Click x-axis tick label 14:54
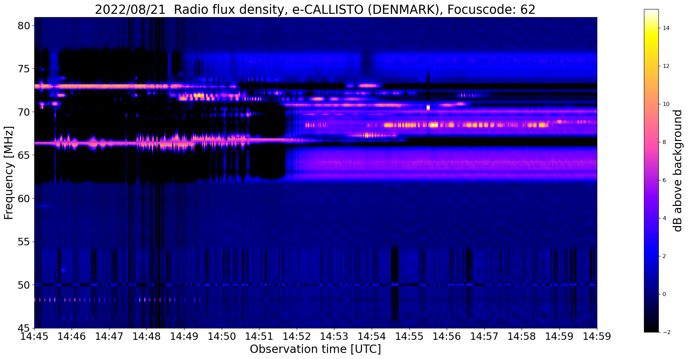 (x=372, y=336)
